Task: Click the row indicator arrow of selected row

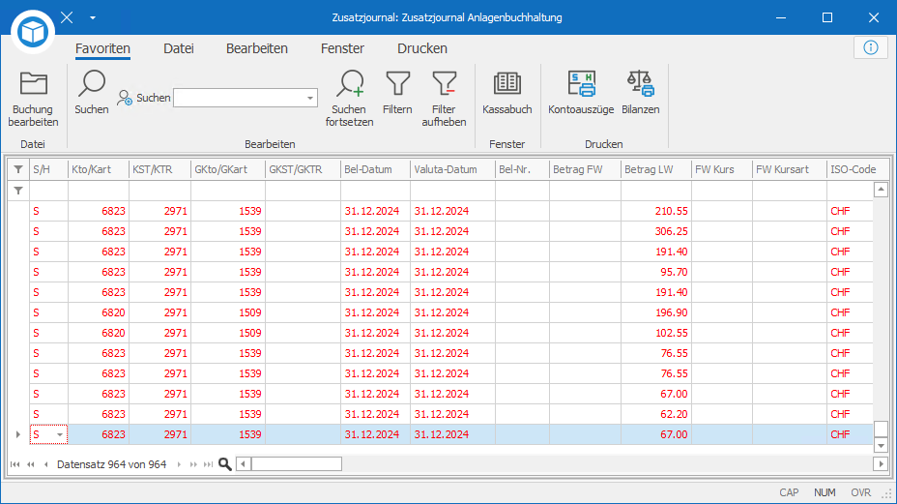Action: tap(17, 434)
